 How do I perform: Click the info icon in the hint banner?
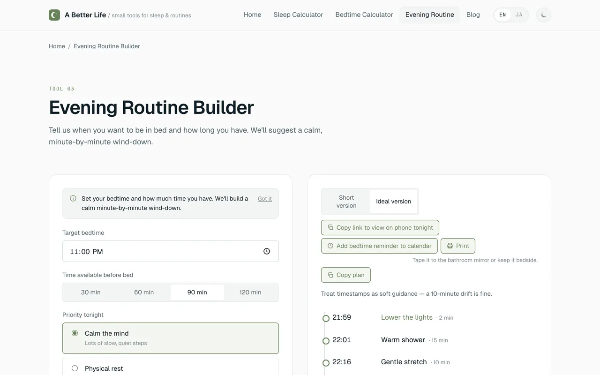click(73, 198)
